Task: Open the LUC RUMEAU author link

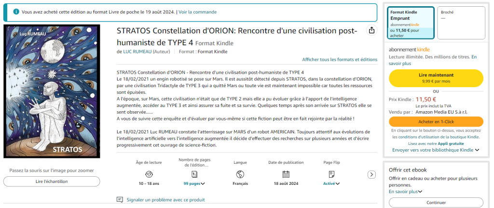Action: (137, 52)
